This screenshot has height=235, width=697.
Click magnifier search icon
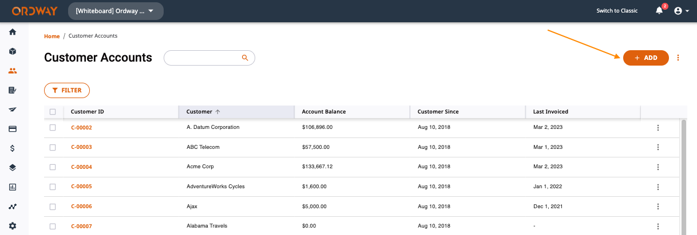(245, 58)
